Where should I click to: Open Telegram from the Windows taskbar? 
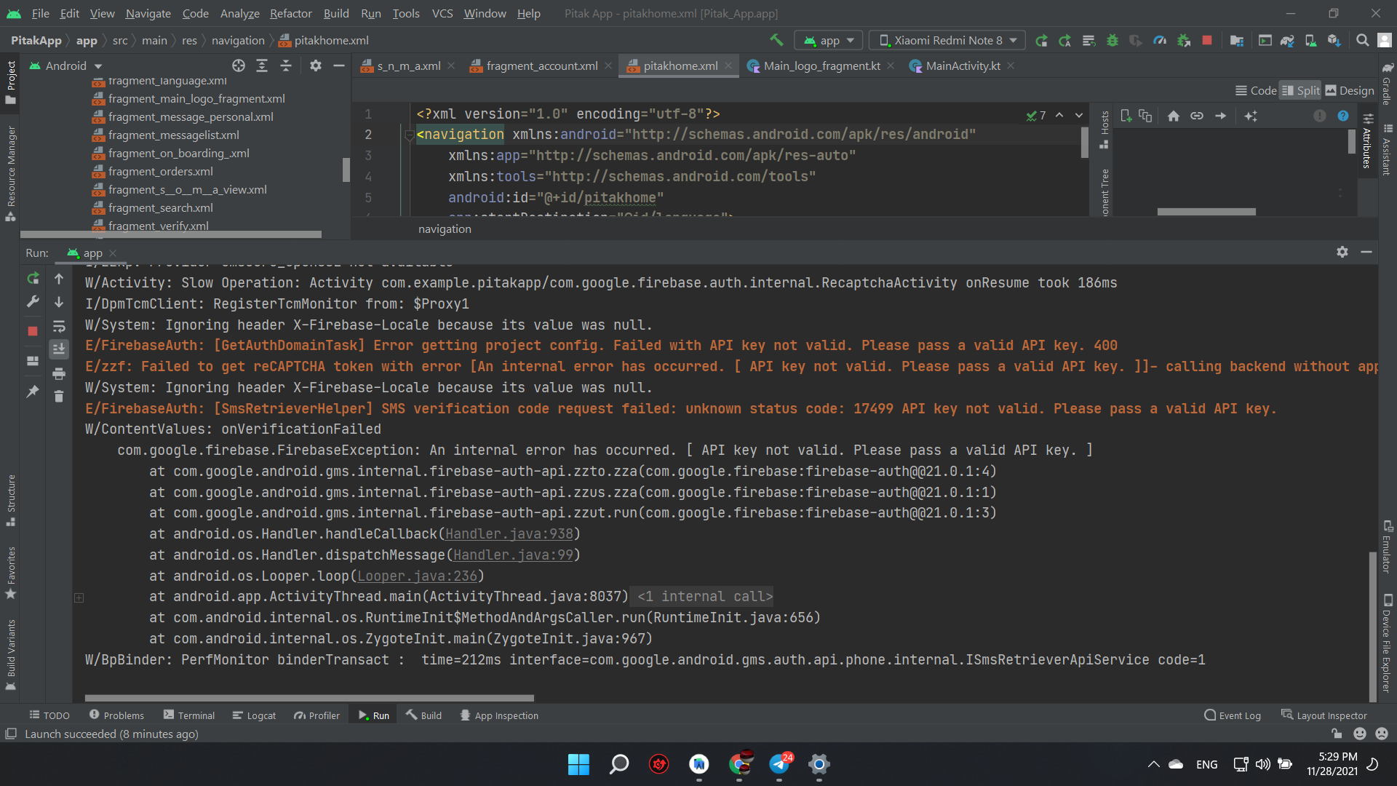click(779, 764)
